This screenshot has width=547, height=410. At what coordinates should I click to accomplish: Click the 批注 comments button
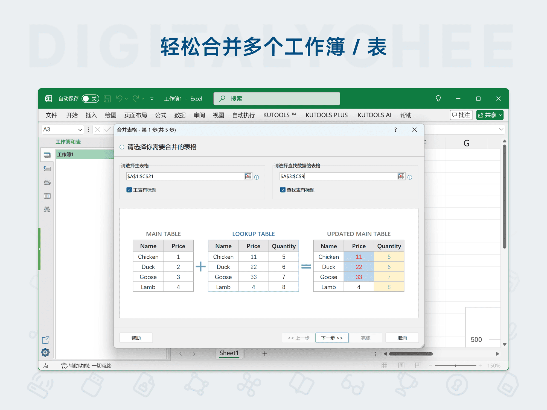pos(461,115)
